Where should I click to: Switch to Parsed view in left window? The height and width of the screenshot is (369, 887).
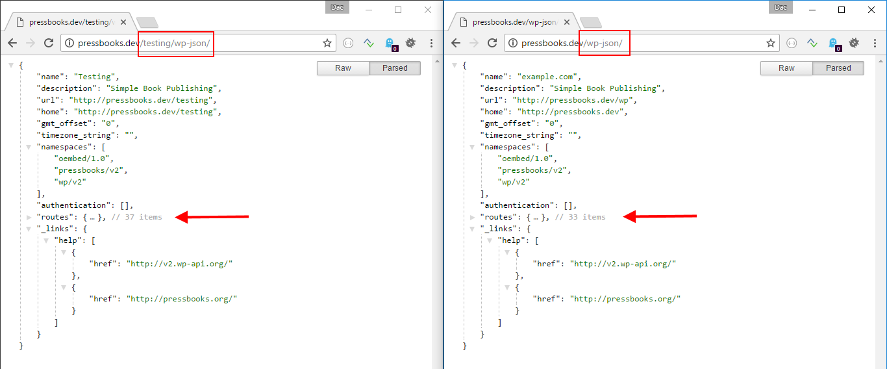[395, 68]
